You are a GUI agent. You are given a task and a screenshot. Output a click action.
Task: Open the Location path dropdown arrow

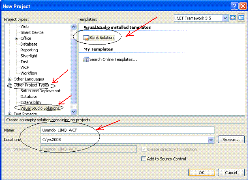pos(211,140)
